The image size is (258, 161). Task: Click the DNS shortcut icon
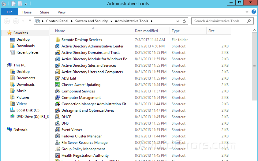point(58,123)
